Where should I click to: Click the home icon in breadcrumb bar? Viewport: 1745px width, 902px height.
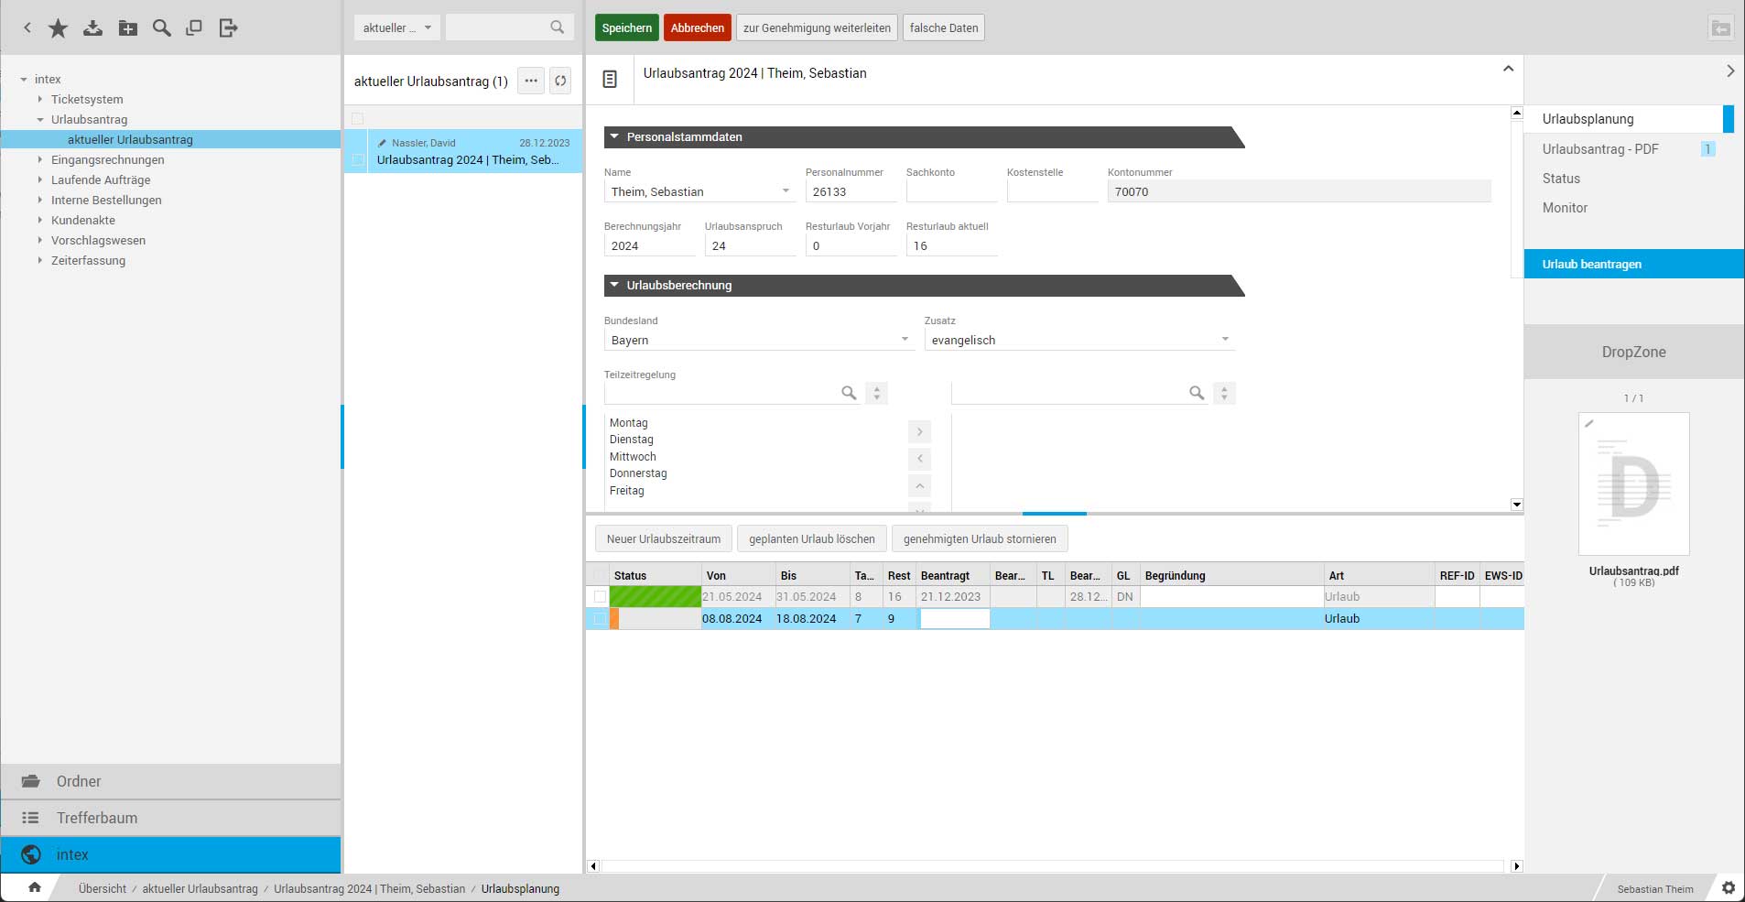coord(35,887)
